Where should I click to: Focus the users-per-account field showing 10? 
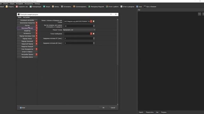(x=78, y=26)
